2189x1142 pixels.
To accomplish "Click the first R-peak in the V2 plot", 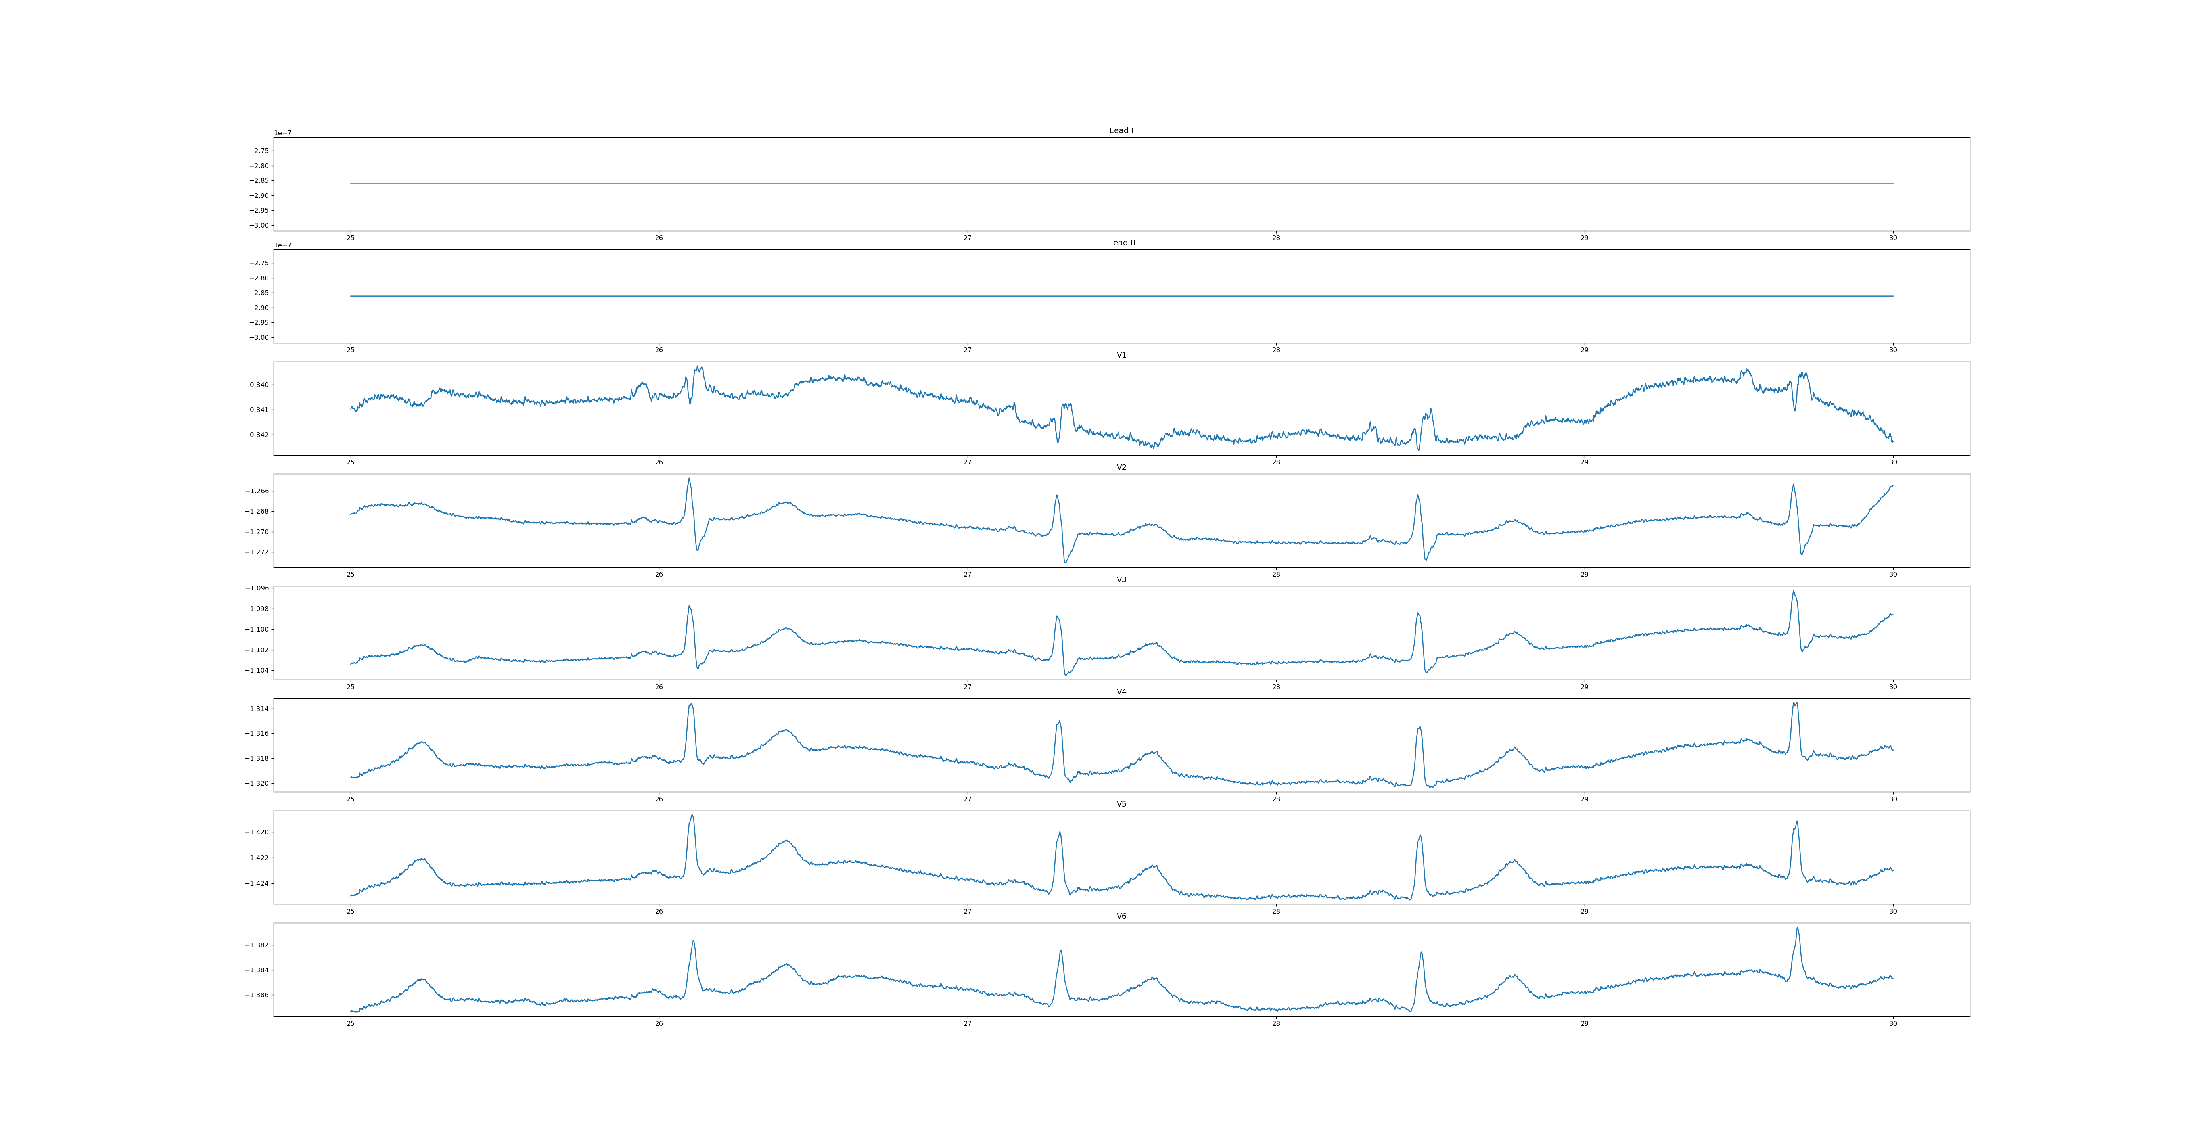I will point(689,479).
